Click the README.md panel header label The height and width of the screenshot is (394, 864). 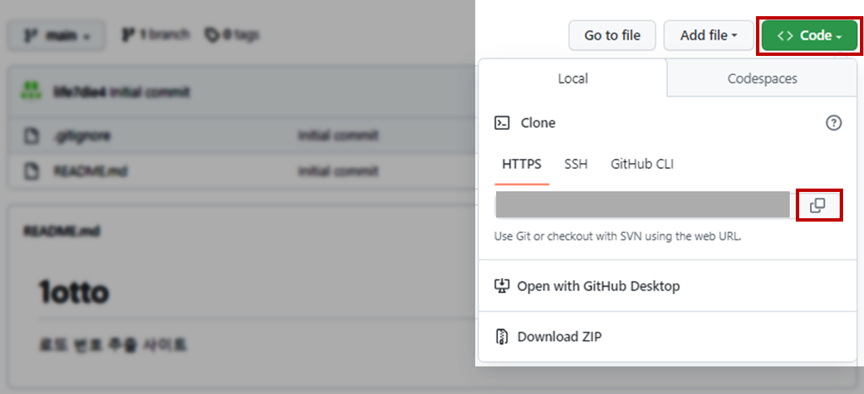pos(62,232)
